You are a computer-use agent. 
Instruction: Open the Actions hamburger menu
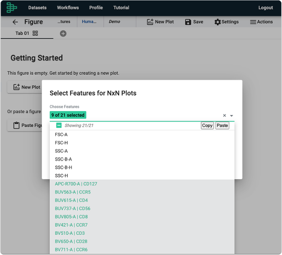click(x=261, y=22)
